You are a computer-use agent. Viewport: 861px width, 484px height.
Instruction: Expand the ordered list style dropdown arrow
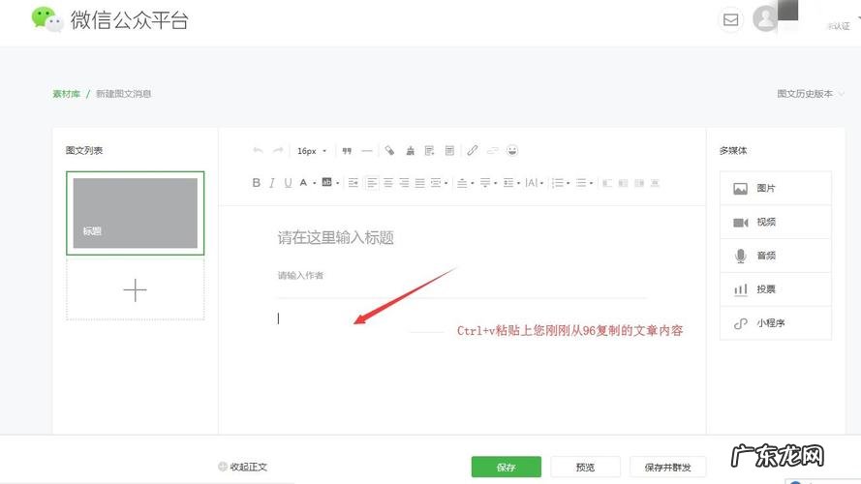tap(569, 183)
